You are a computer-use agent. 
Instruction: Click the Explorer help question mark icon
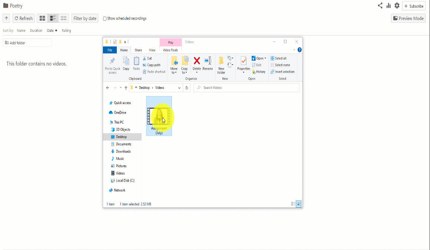[x=300, y=50]
